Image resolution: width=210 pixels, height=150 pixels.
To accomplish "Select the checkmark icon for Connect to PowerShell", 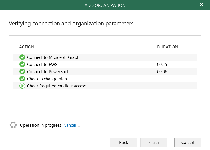I will click(22, 72).
